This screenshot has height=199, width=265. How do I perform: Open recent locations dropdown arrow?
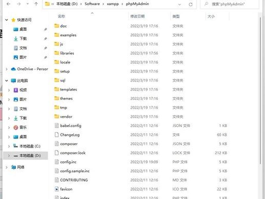(x=27, y=4)
